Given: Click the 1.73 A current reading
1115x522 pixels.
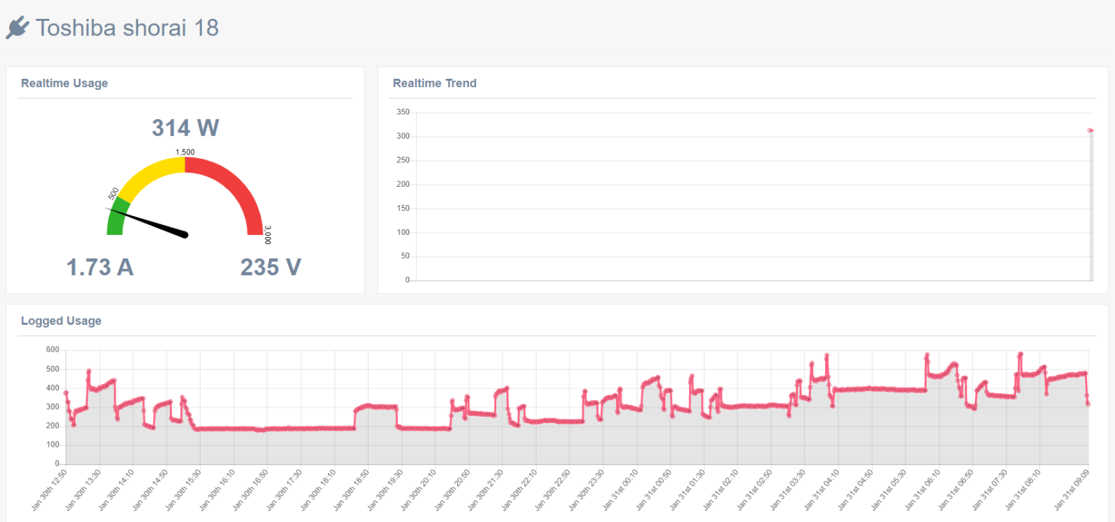Looking at the screenshot, I should (x=100, y=267).
